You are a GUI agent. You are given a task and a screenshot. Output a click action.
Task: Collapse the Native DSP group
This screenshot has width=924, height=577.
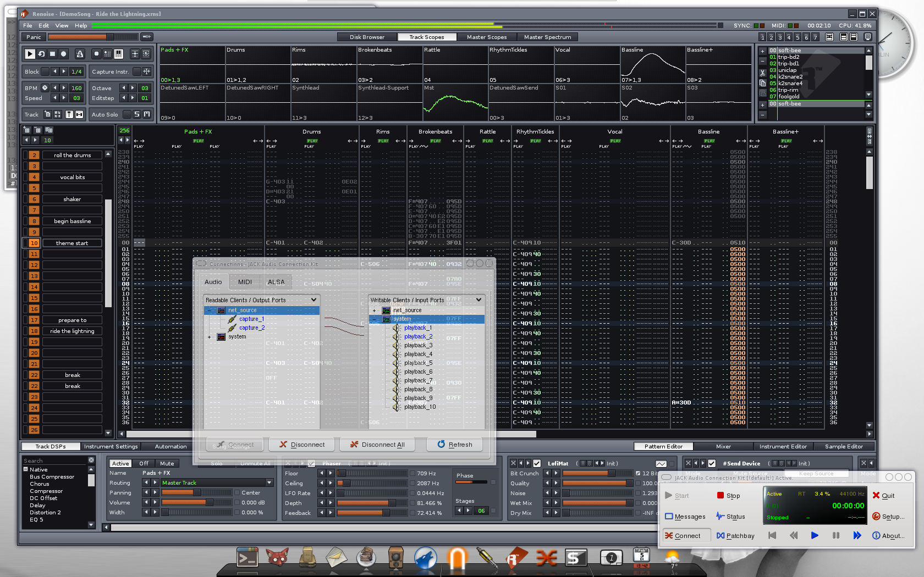coord(25,469)
